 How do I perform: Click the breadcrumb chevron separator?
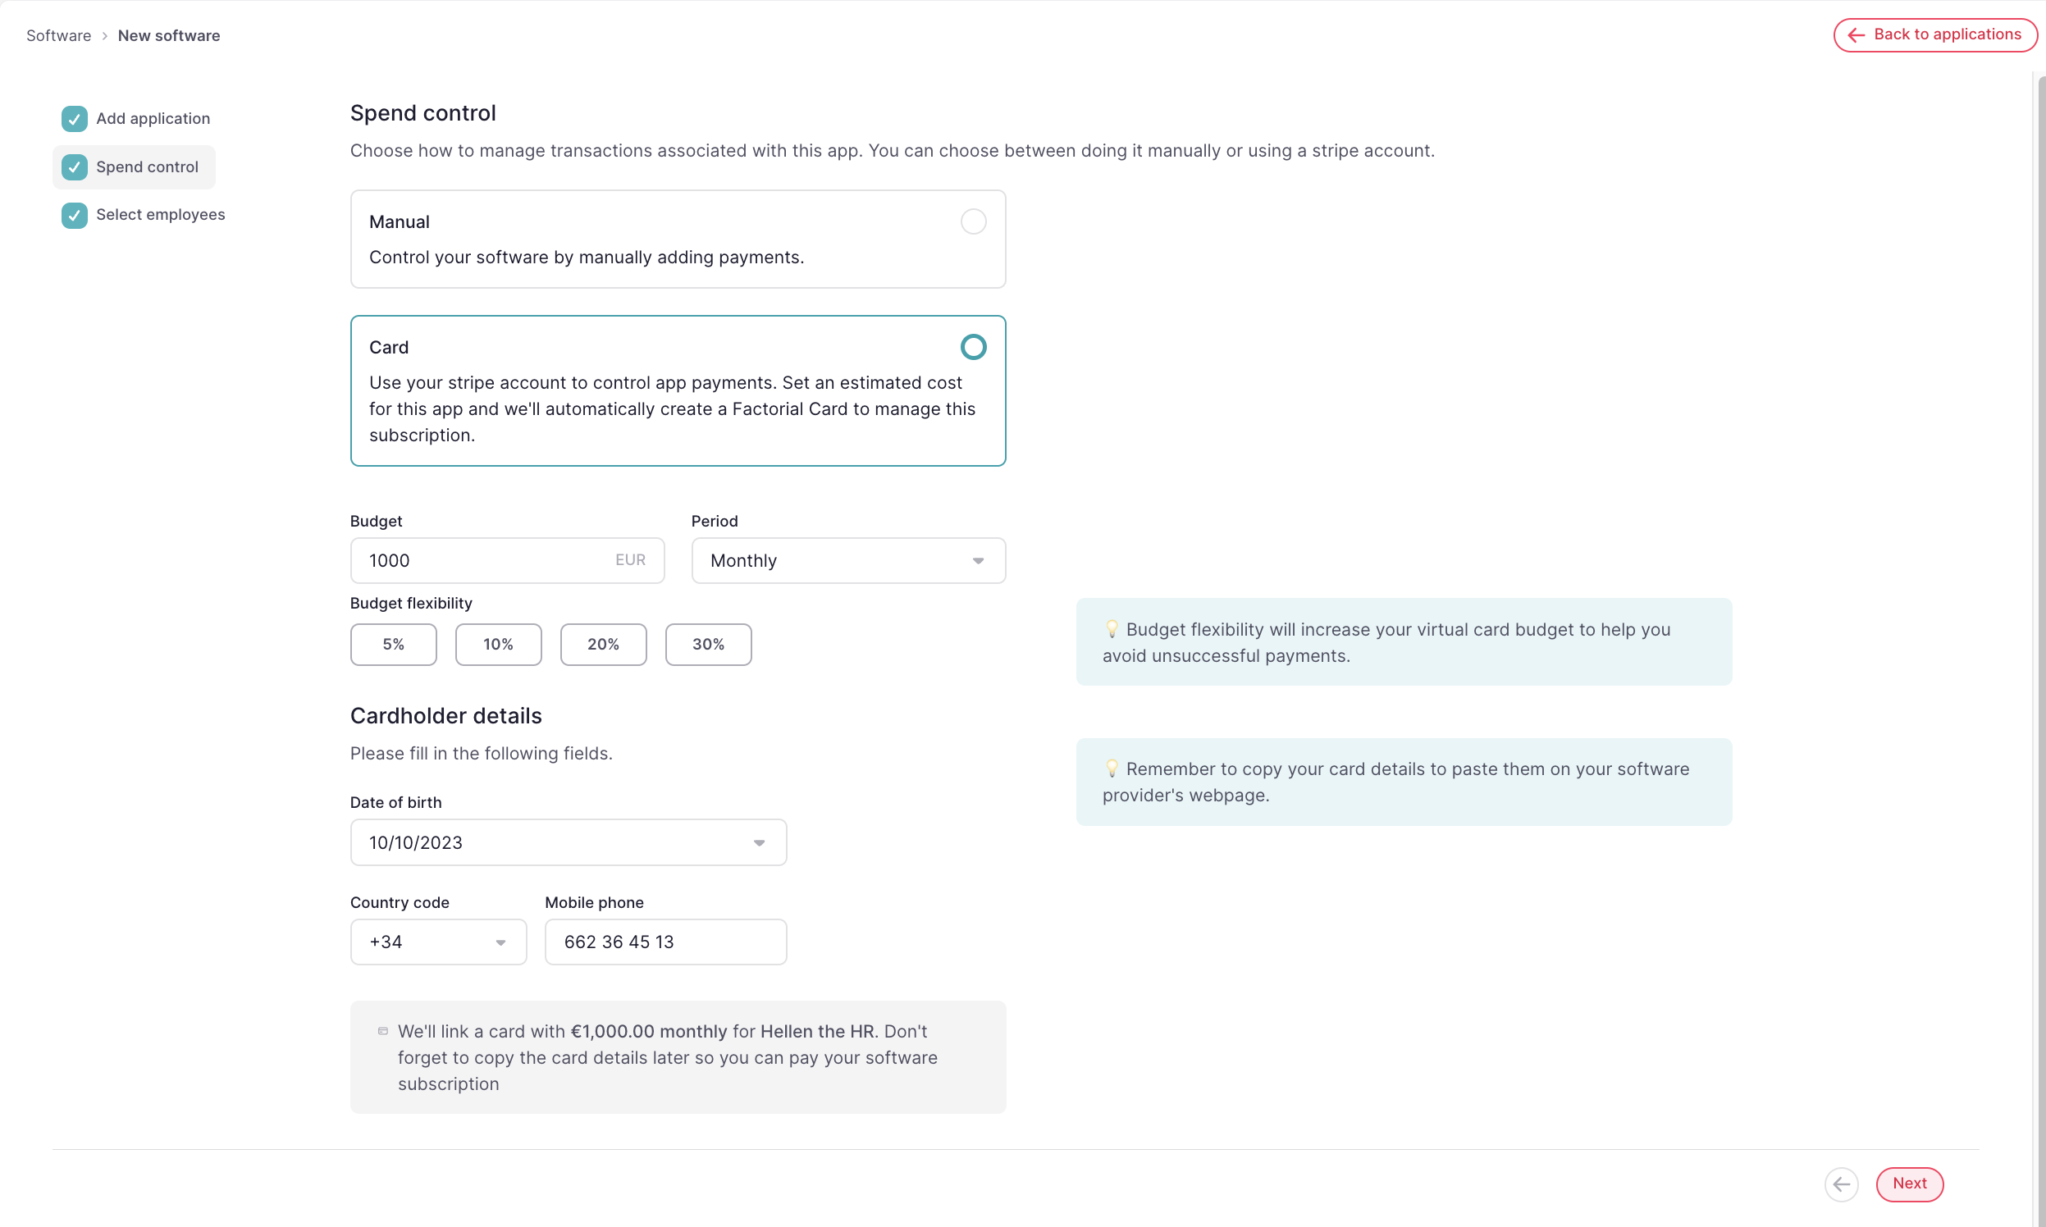105,35
